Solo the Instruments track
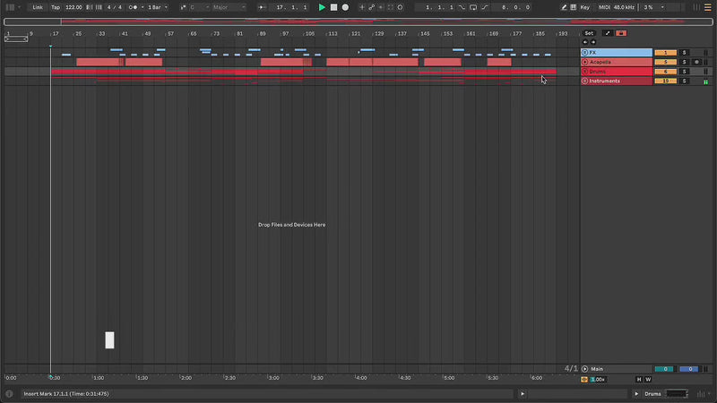This screenshot has height=403, width=717. (685, 81)
